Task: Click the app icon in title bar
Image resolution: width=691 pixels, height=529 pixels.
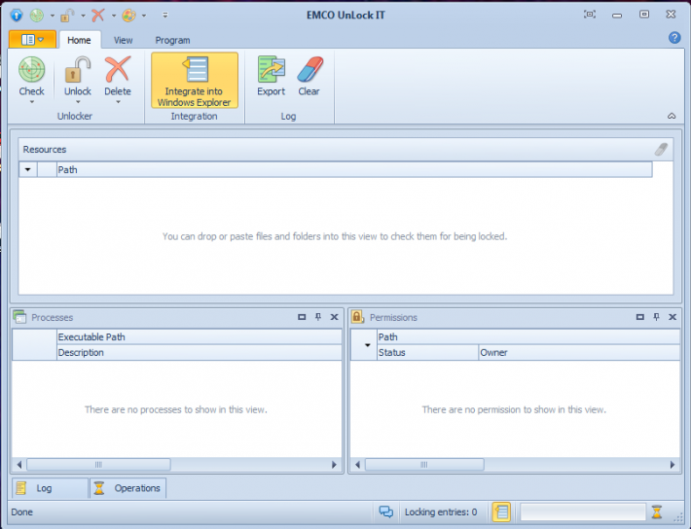Action: (x=17, y=16)
